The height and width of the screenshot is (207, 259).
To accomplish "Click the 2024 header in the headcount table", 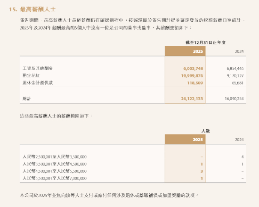I will coord(239,140).
